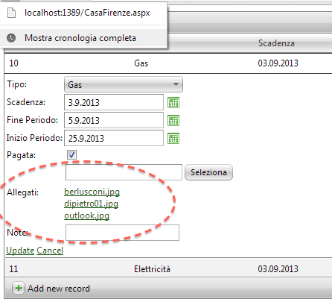
Task: Click the Scadenza: label
Action: tap(26, 102)
